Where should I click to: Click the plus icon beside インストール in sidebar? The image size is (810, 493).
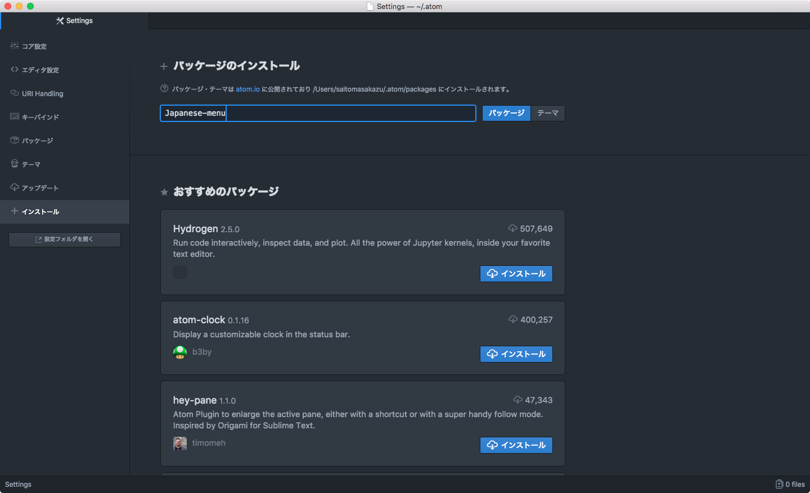(x=15, y=211)
